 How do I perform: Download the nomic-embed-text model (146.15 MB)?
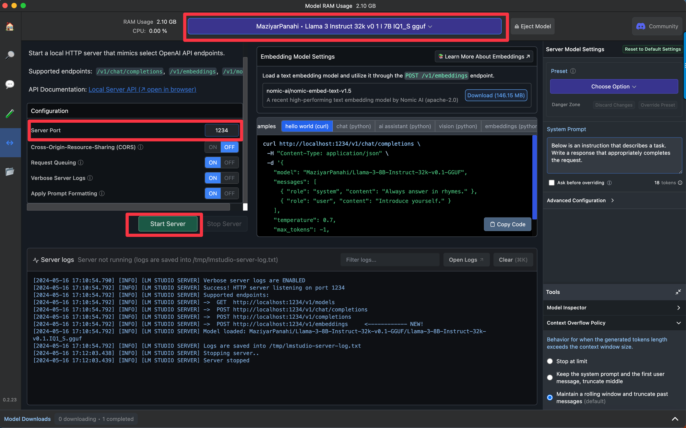click(x=496, y=95)
